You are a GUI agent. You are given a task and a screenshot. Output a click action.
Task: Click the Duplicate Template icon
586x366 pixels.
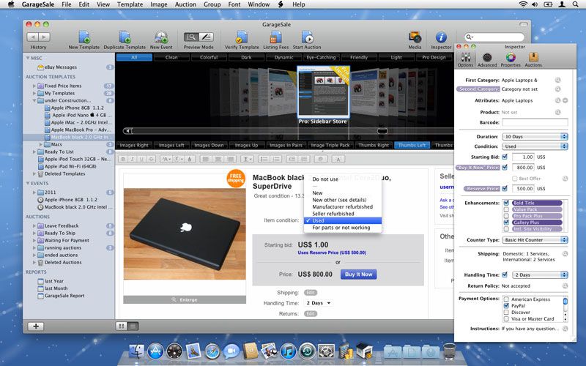[x=124, y=37]
